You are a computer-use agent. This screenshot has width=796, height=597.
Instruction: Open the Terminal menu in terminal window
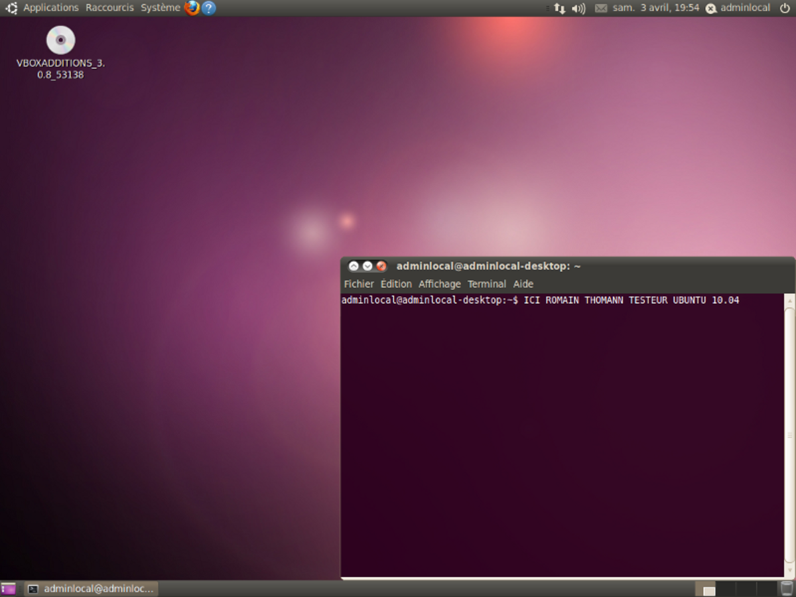tap(487, 284)
